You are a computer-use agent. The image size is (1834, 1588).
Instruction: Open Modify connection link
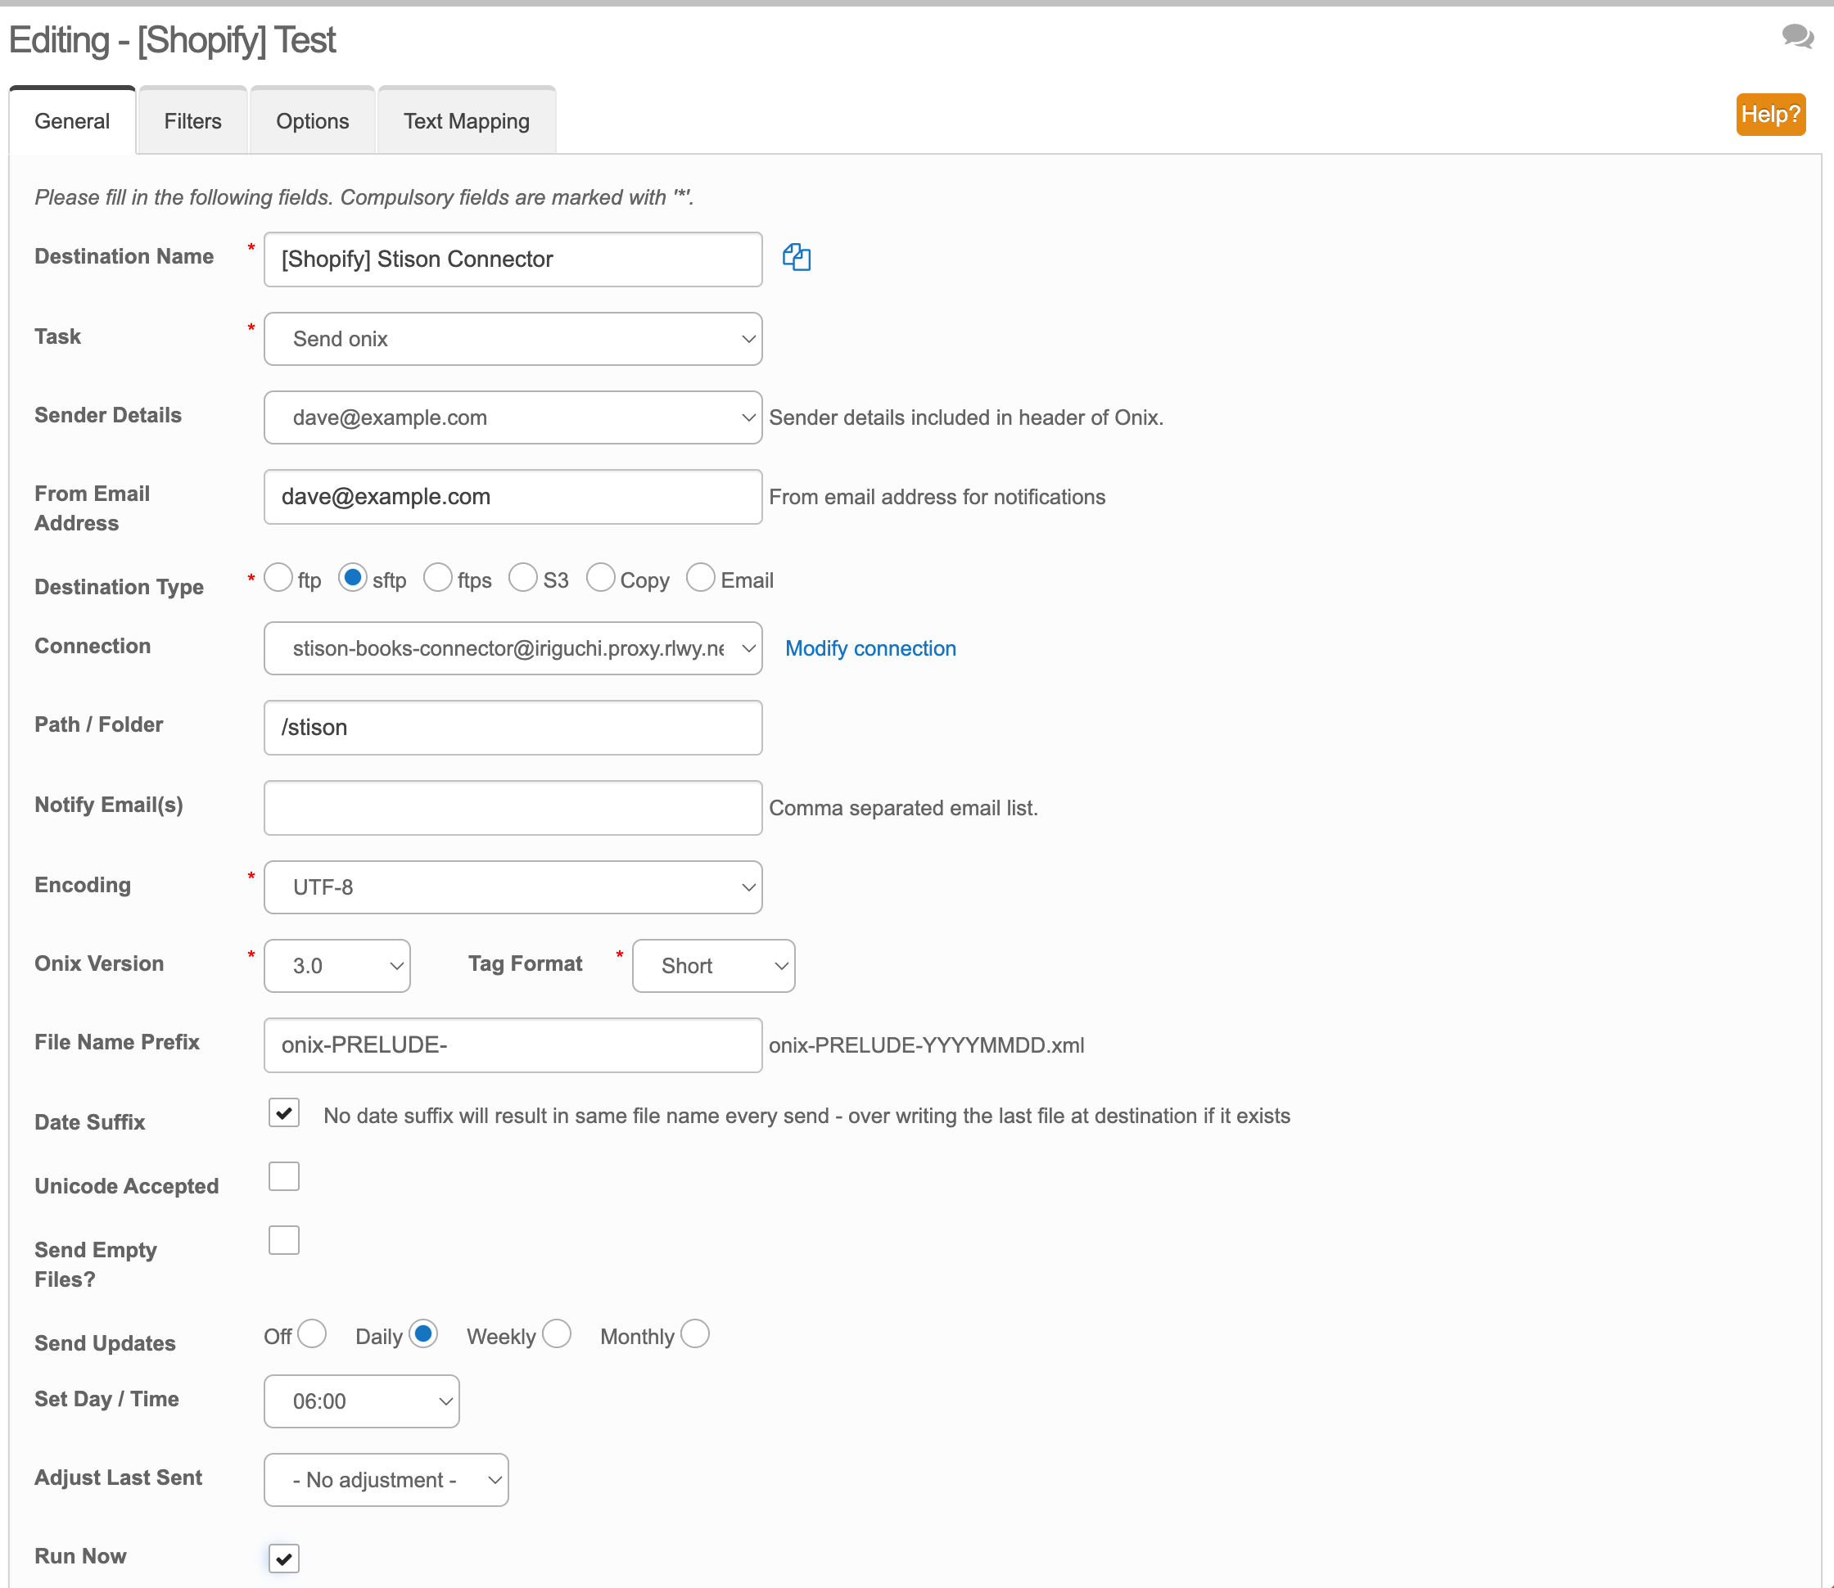870,648
